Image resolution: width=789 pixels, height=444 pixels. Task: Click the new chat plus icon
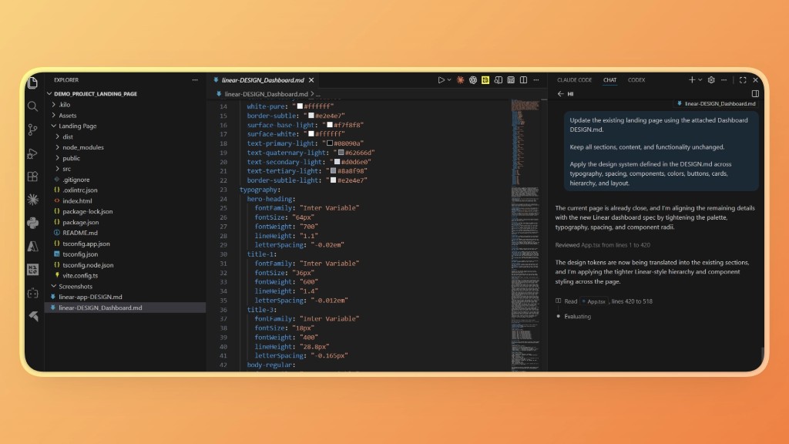pyautogui.click(x=692, y=80)
